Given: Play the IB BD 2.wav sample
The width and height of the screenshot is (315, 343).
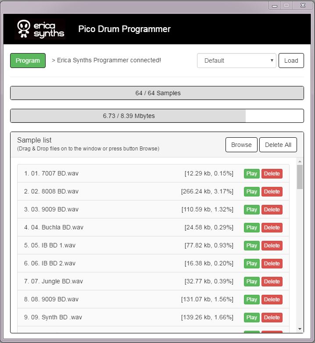Looking at the screenshot, I should pos(252,264).
